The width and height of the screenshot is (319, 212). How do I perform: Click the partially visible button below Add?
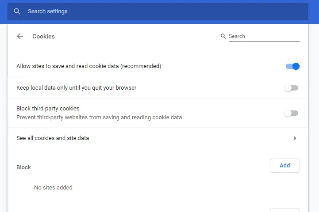pyautogui.click(x=284, y=210)
